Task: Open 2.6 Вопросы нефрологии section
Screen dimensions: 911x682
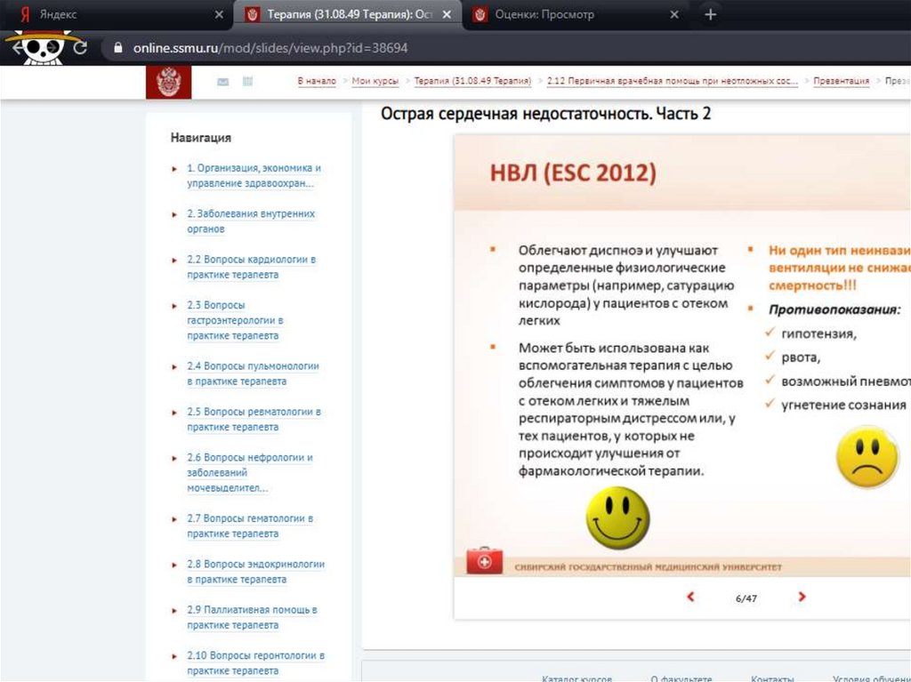Action: [250, 473]
